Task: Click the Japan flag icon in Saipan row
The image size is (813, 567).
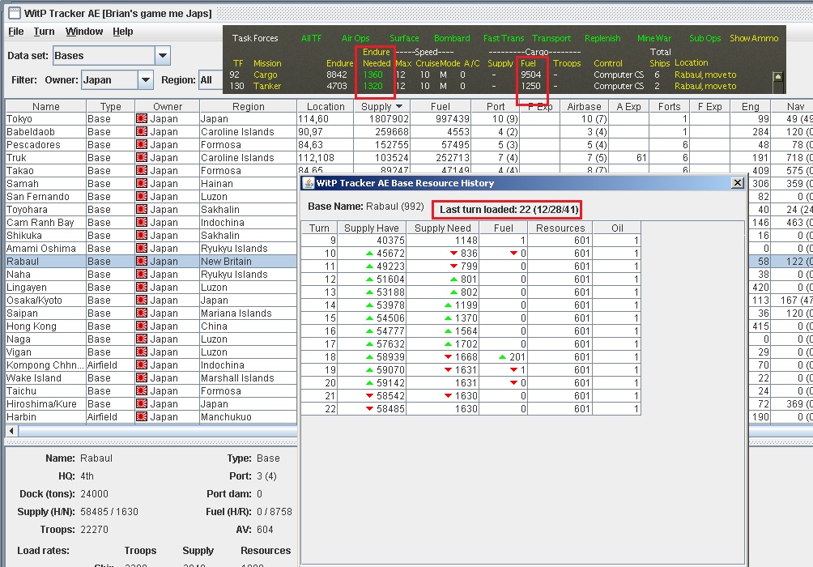Action: (x=142, y=313)
